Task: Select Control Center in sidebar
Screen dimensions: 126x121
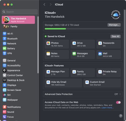Action: (13, 75)
